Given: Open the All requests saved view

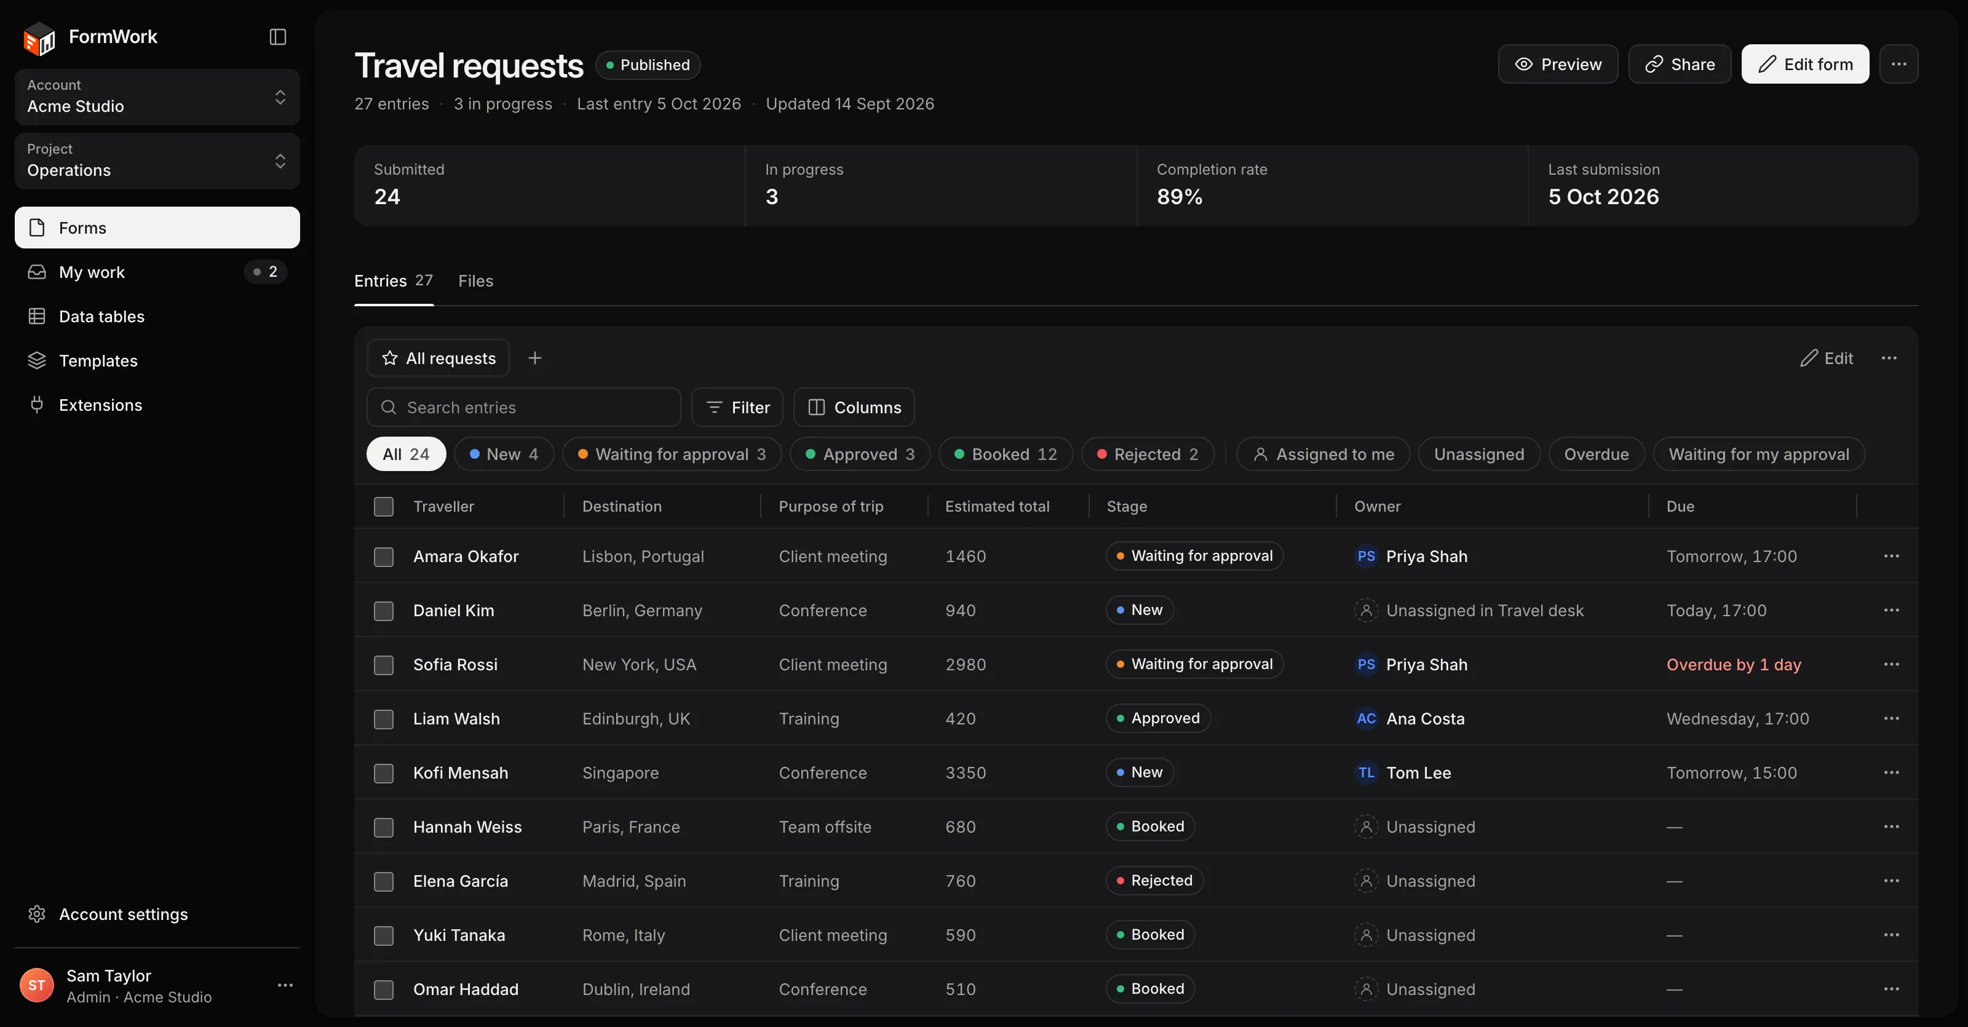Looking at the screenshot, I should [438, 359].
